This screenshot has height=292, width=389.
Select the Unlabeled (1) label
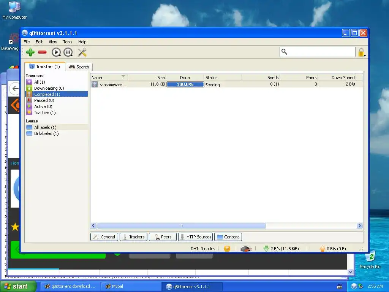click(57, 133)
